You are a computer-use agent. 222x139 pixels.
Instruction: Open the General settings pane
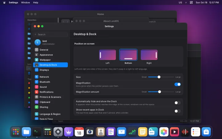50,50
